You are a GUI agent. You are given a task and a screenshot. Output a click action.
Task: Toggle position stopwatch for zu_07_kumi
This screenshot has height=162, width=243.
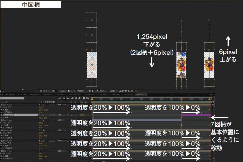click(1, 125)
